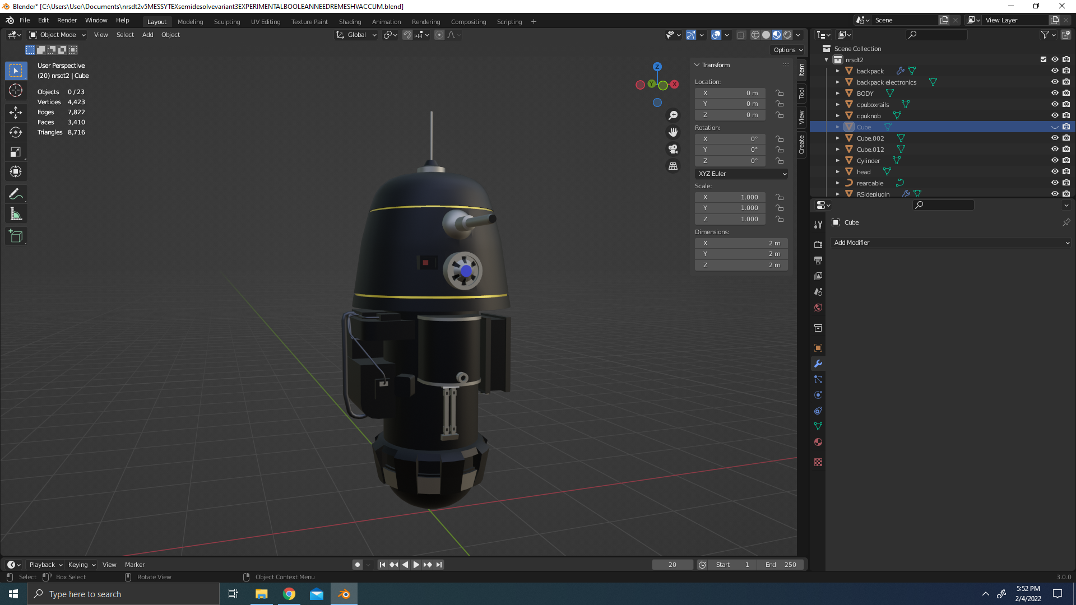Viewport: 1076px width, 605px height.
Task: Activate the Rotate tool
Action: (16, 132)
